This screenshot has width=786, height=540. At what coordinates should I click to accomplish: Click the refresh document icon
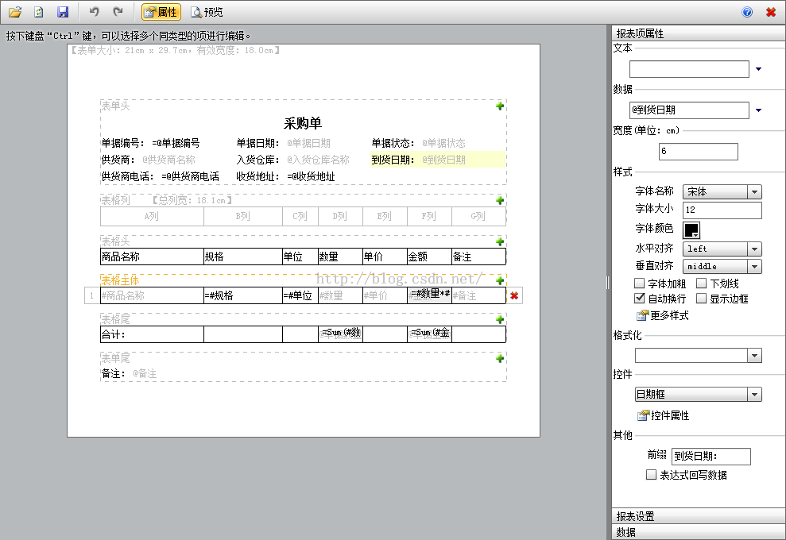[39, 12]
